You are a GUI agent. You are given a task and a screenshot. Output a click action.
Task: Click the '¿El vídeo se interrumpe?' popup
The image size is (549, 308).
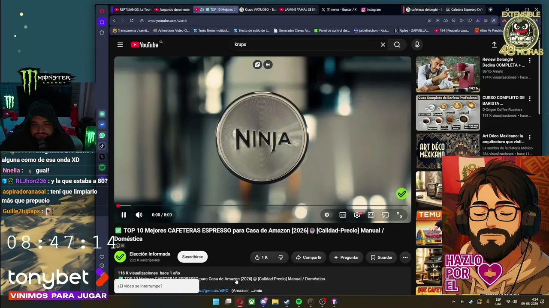(x=157, y=286)
